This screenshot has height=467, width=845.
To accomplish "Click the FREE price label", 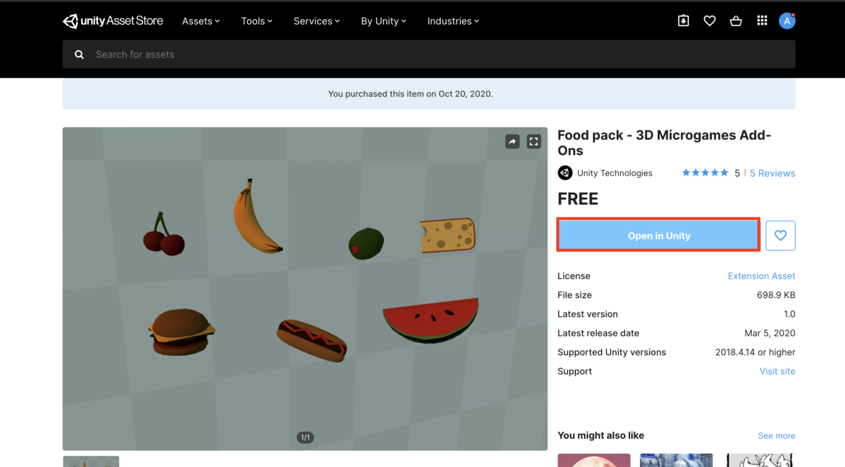I will coord(578,199).
